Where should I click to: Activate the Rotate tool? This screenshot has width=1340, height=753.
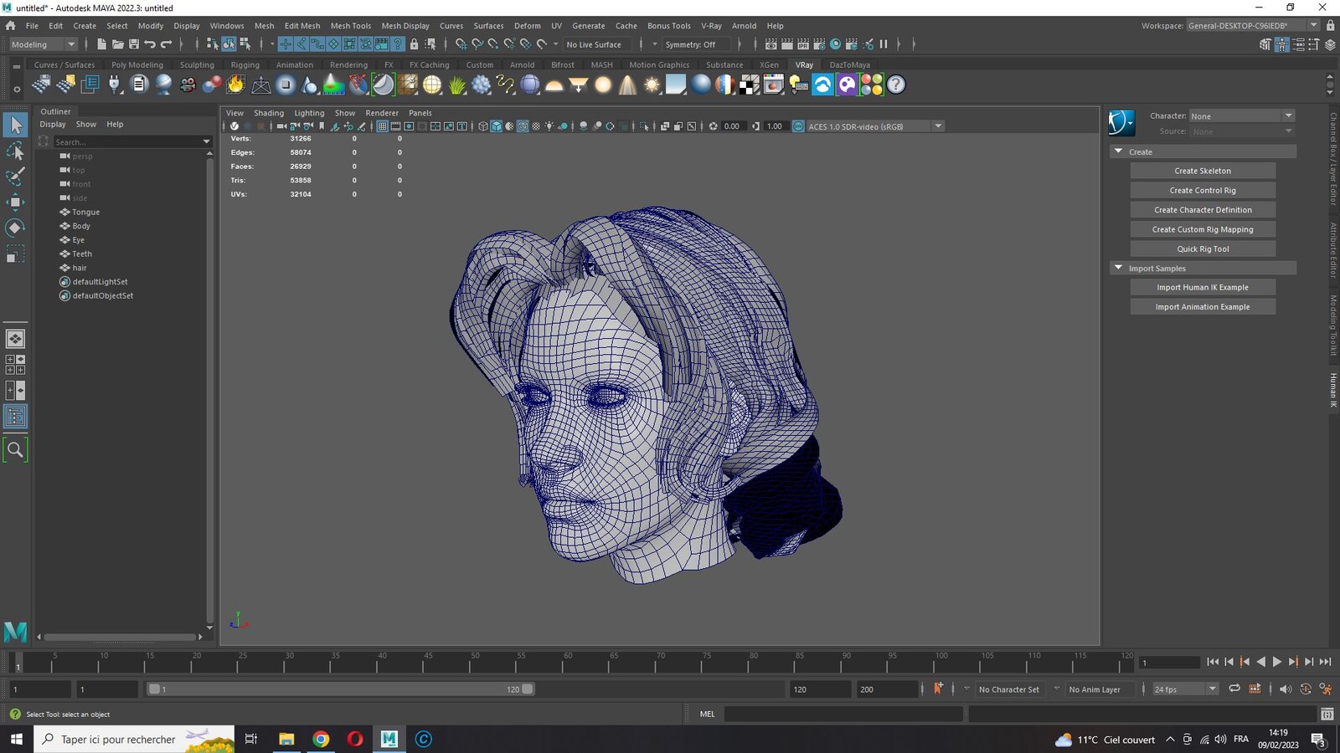(15, 228)
